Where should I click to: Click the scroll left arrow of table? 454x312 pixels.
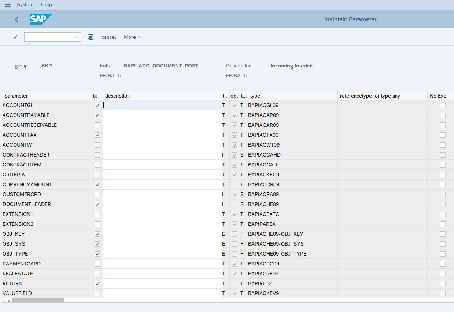click(x=4, y=301)
